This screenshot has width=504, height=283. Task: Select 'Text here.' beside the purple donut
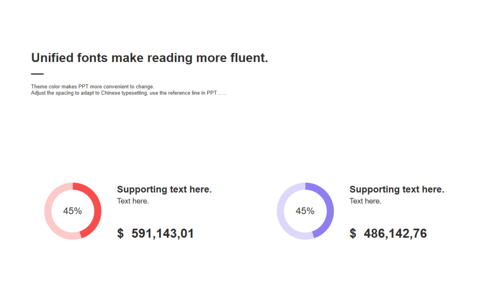tap(365, 201)
